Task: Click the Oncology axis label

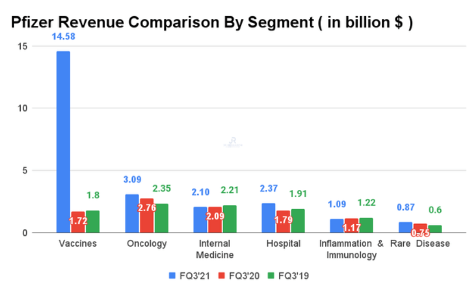Action: tap(146, 244)
